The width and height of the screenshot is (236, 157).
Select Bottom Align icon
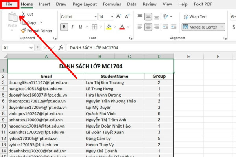(x=157, y=17)
